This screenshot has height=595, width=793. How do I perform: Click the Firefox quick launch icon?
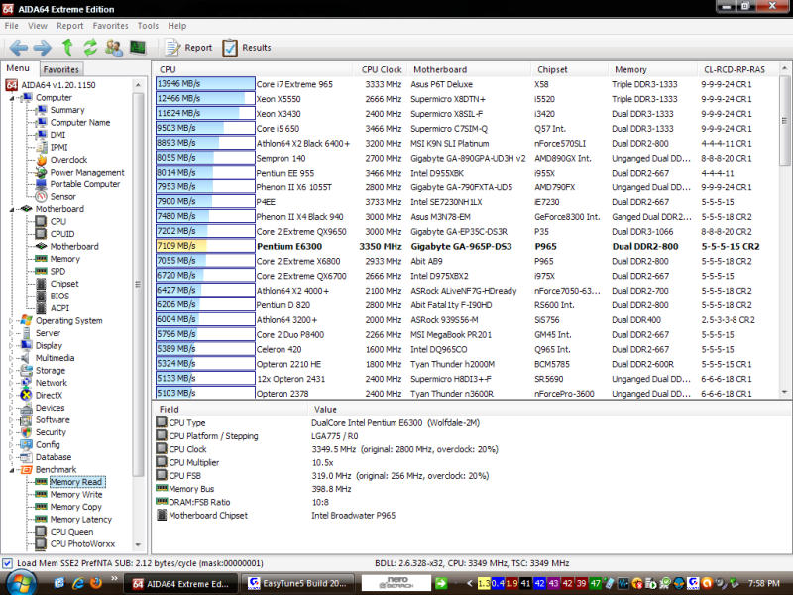[x=96, y=583]
